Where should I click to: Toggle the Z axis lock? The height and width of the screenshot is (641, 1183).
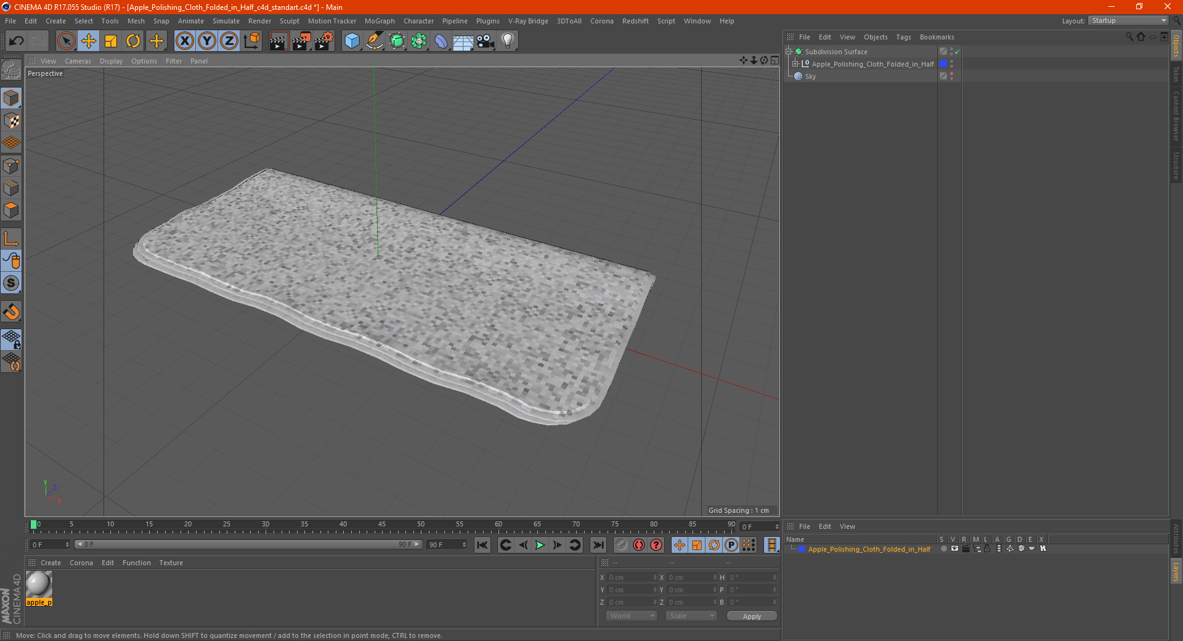(229, 41)
